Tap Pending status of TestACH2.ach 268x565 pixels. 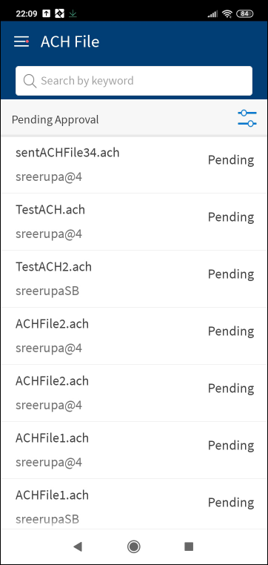click(x=231, y=274)
